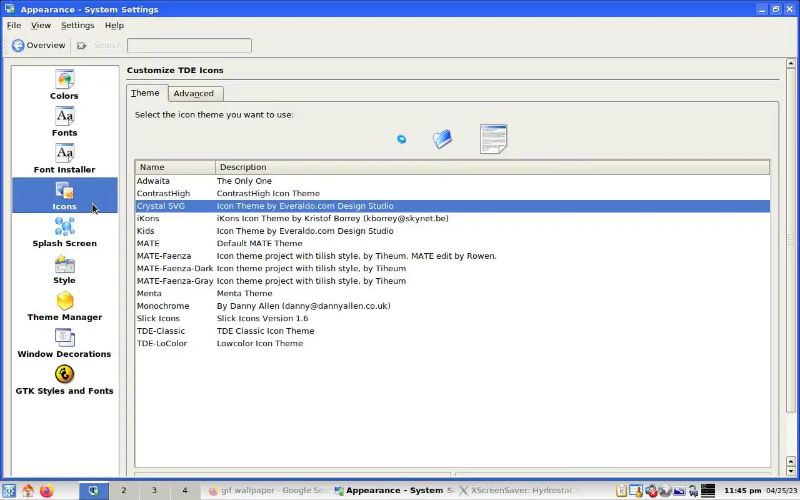Select the MATE-Faenza-Gray icon theme

tap(452, 281)
